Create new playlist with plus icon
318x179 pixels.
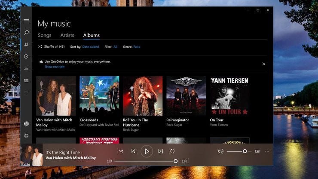26,92
